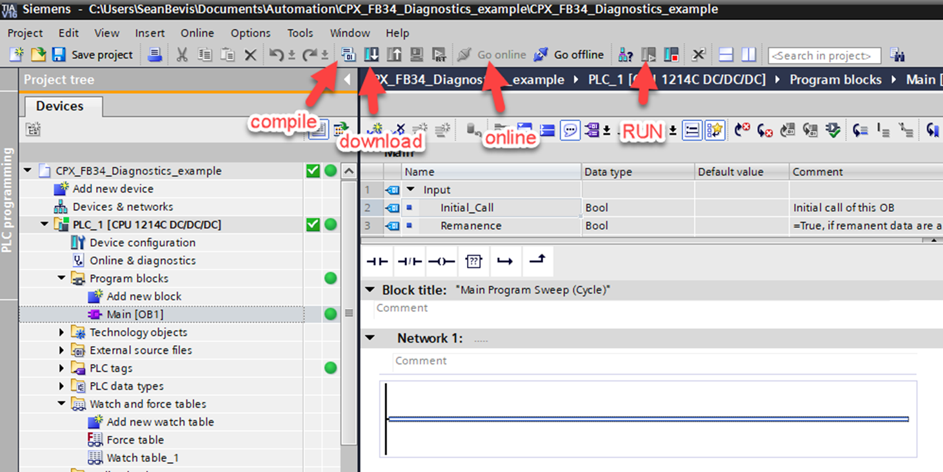This screenshot has width=943, height=472.
Task: Click Save project button
Action: point(92,55)
